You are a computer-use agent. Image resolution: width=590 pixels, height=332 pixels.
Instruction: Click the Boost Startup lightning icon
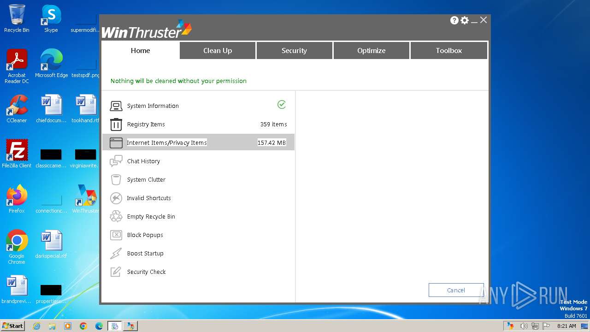pyautogui.click(x=116, y=254)
